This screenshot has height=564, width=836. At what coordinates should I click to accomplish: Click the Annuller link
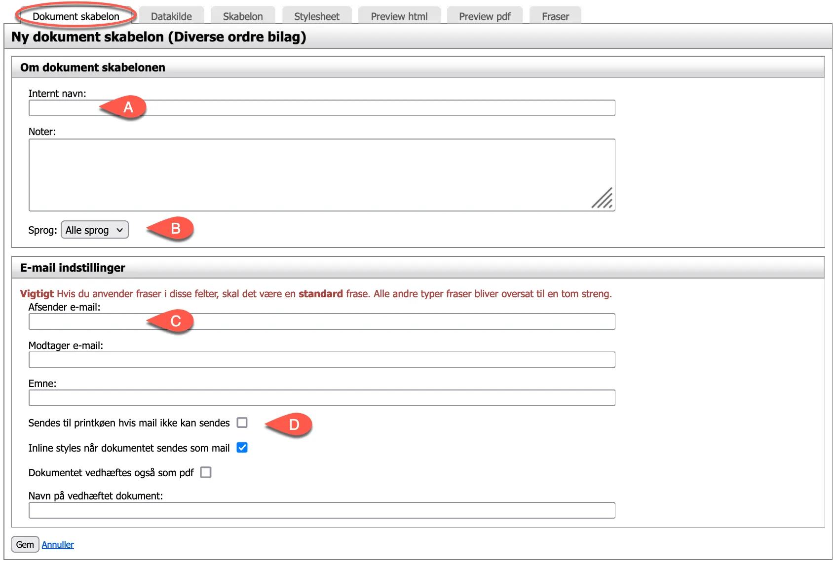click(58, 545)
